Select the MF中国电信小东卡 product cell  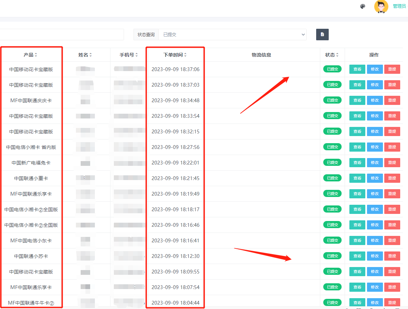(31, 241)
